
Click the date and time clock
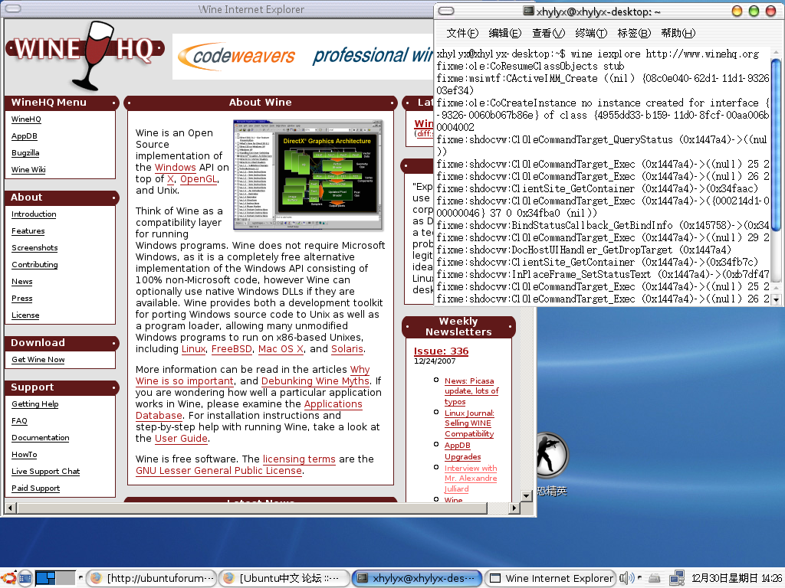[736, 579]
